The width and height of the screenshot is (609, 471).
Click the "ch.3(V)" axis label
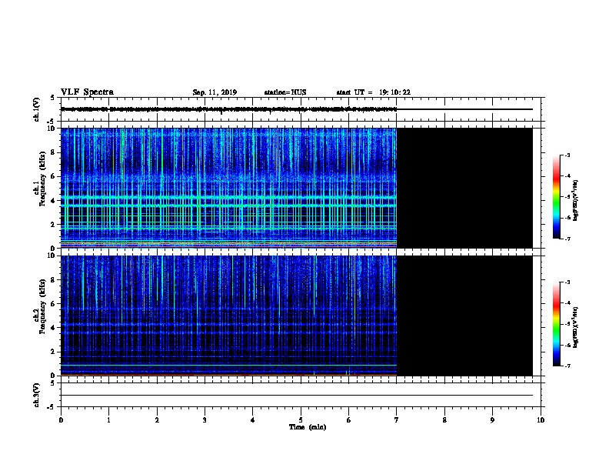click(x=37, y=395)
